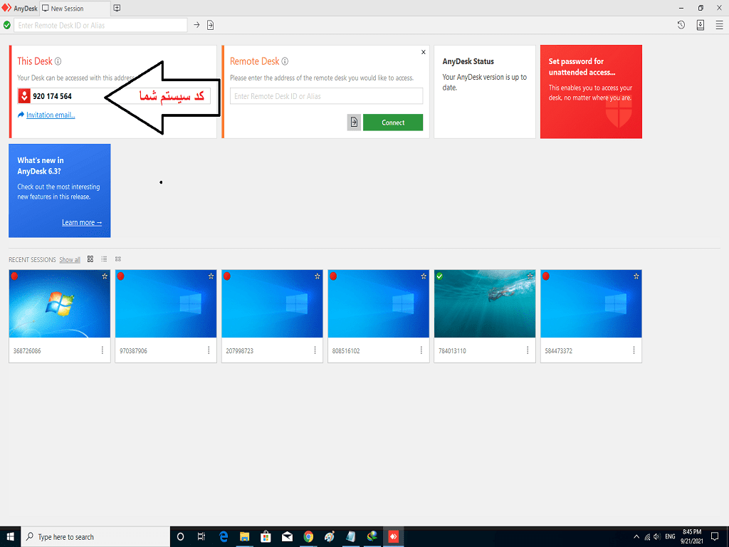This screenshot has height=547, width=729.
Task: Open options menu for session 368726086
Action: (x=103, y=350)
